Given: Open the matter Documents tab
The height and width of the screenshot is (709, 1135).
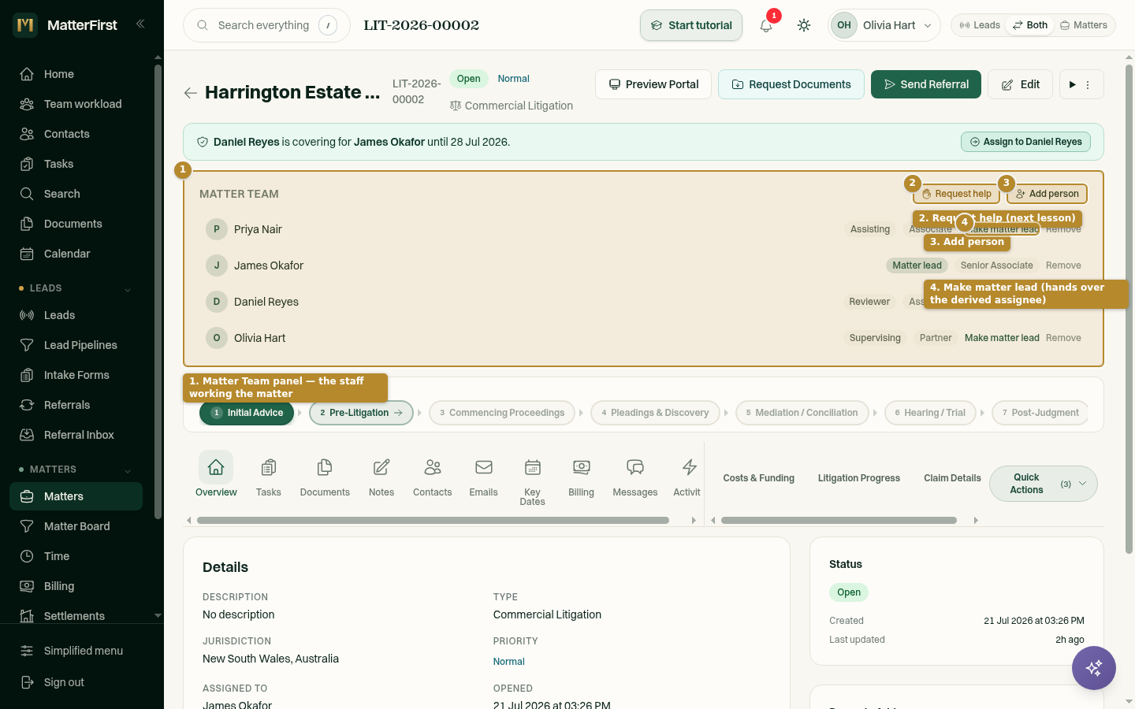Looking at the screenshot, I should (x=325, y=474).
